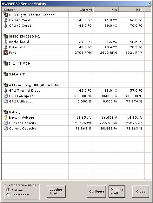Click the Sensor column header
The height and width of the screenshot is (203, 153).
coord(35,10)
